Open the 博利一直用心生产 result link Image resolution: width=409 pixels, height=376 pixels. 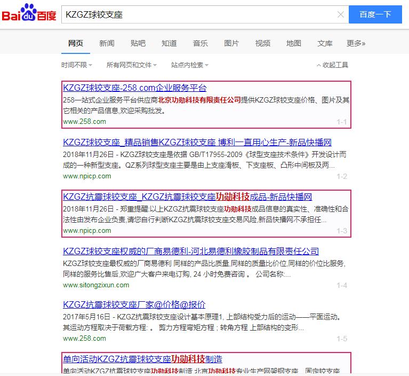(x=197, y=143)
